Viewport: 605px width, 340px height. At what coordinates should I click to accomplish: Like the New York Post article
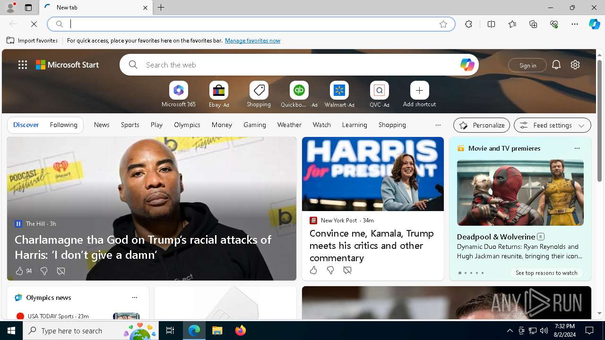[313, 270]
